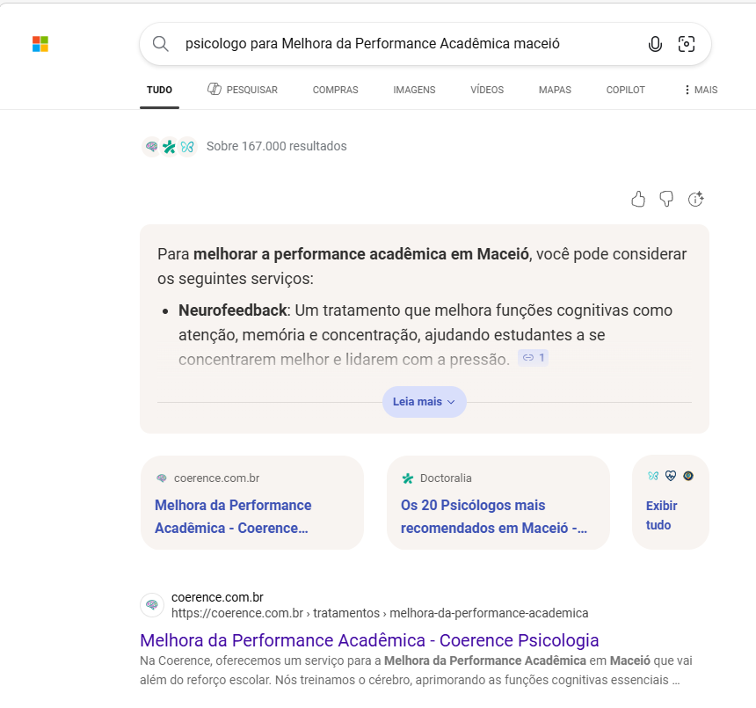Viewport: 756px width, 708px height.
Task: Click coerence.com.br label in source card
Action: [x=216, y=478]
